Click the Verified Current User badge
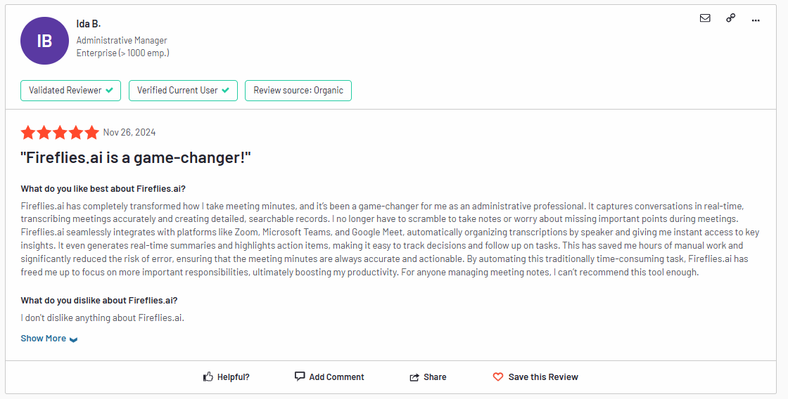This screenshot has width=788, height=399. point(183,91)
